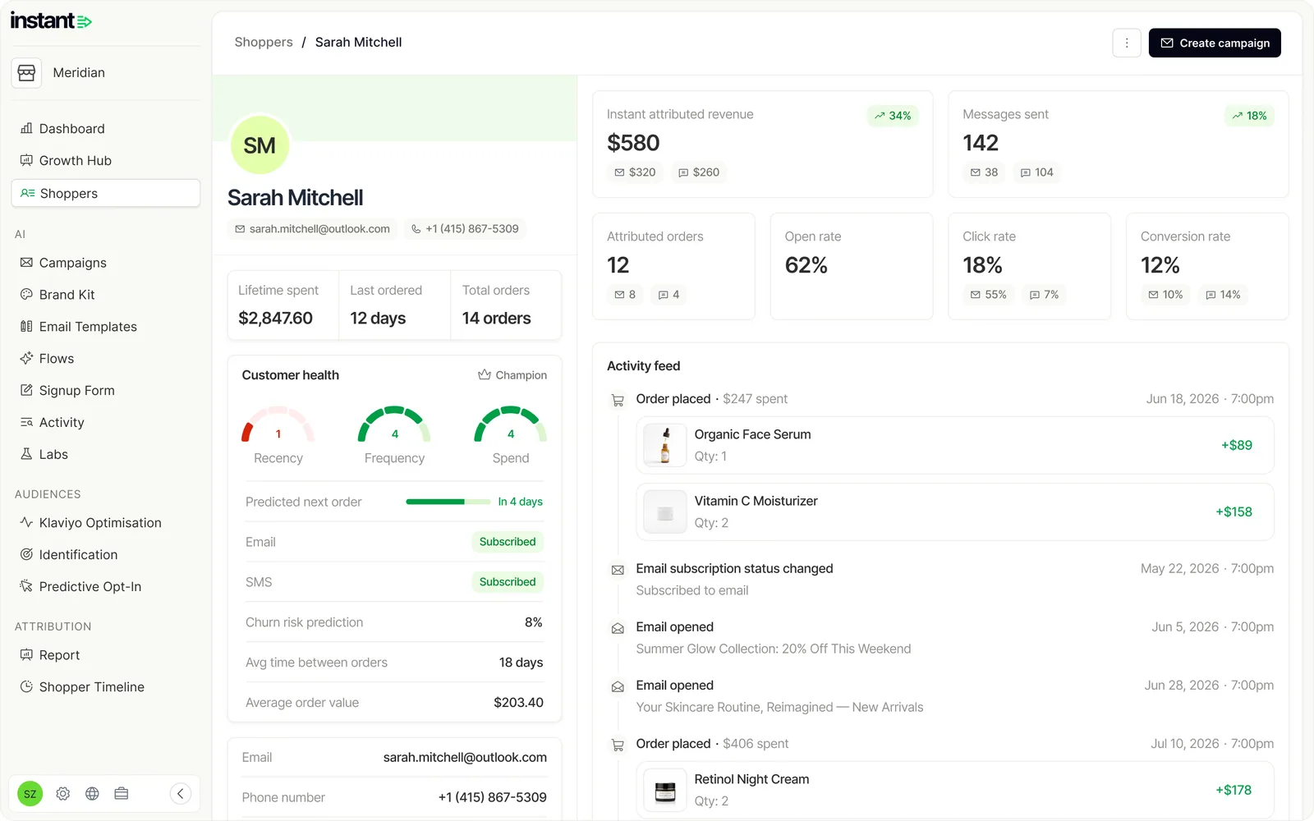The height and width of the screenshot is (821, 1314).
Task: Click the 4 SMS attributed orders chip
Action: coord(668,295)
